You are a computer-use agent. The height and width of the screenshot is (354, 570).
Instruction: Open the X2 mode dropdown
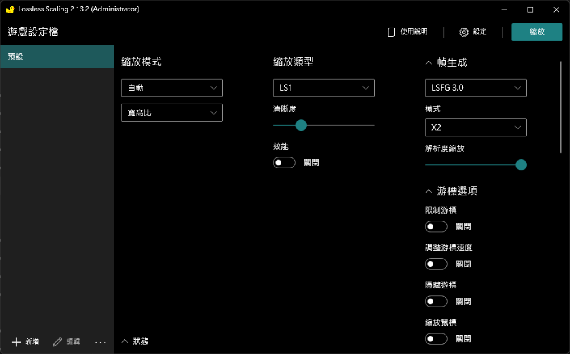pyautogui.click(x=476, y=127)
